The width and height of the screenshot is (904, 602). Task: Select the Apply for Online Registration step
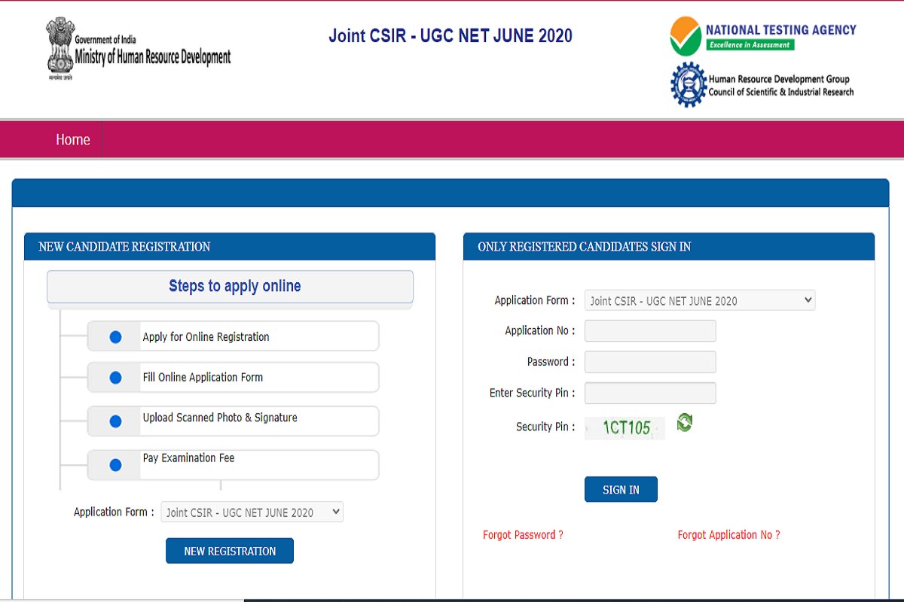coord(233,336)
